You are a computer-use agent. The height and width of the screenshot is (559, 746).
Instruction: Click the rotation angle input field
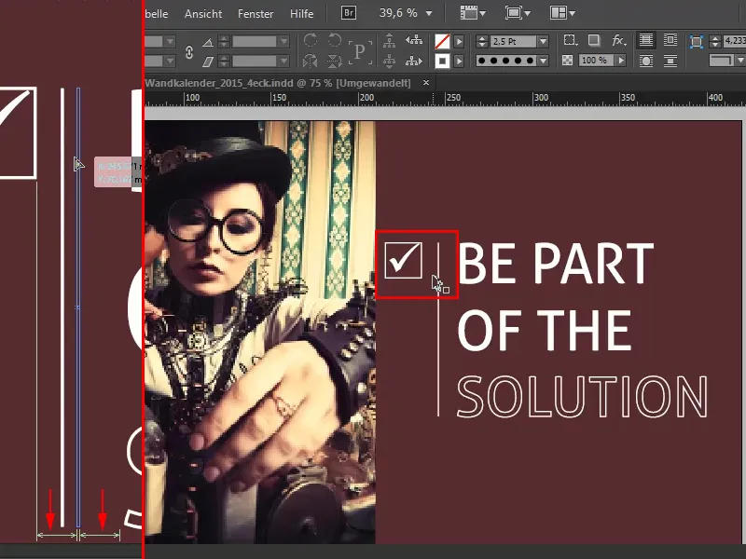(x=255, y=42)
